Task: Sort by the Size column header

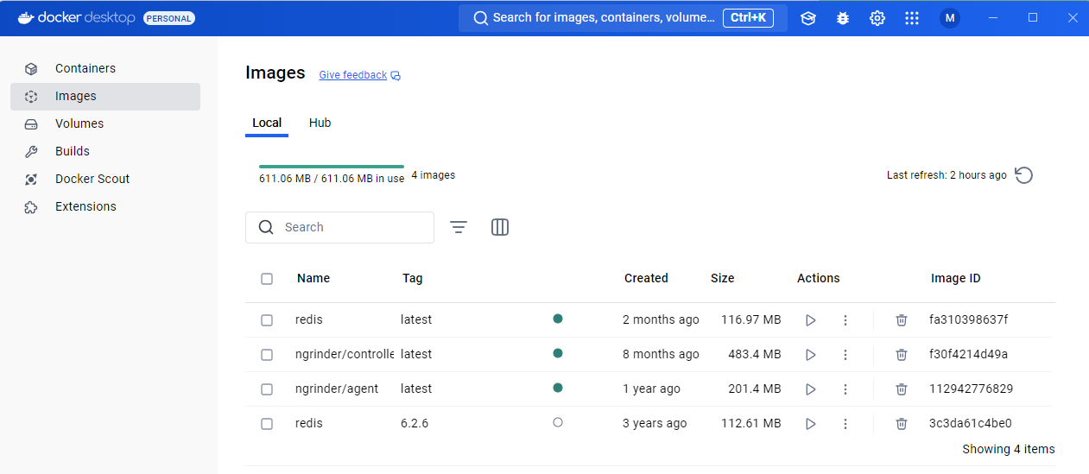Action: (x=723, y=278)
